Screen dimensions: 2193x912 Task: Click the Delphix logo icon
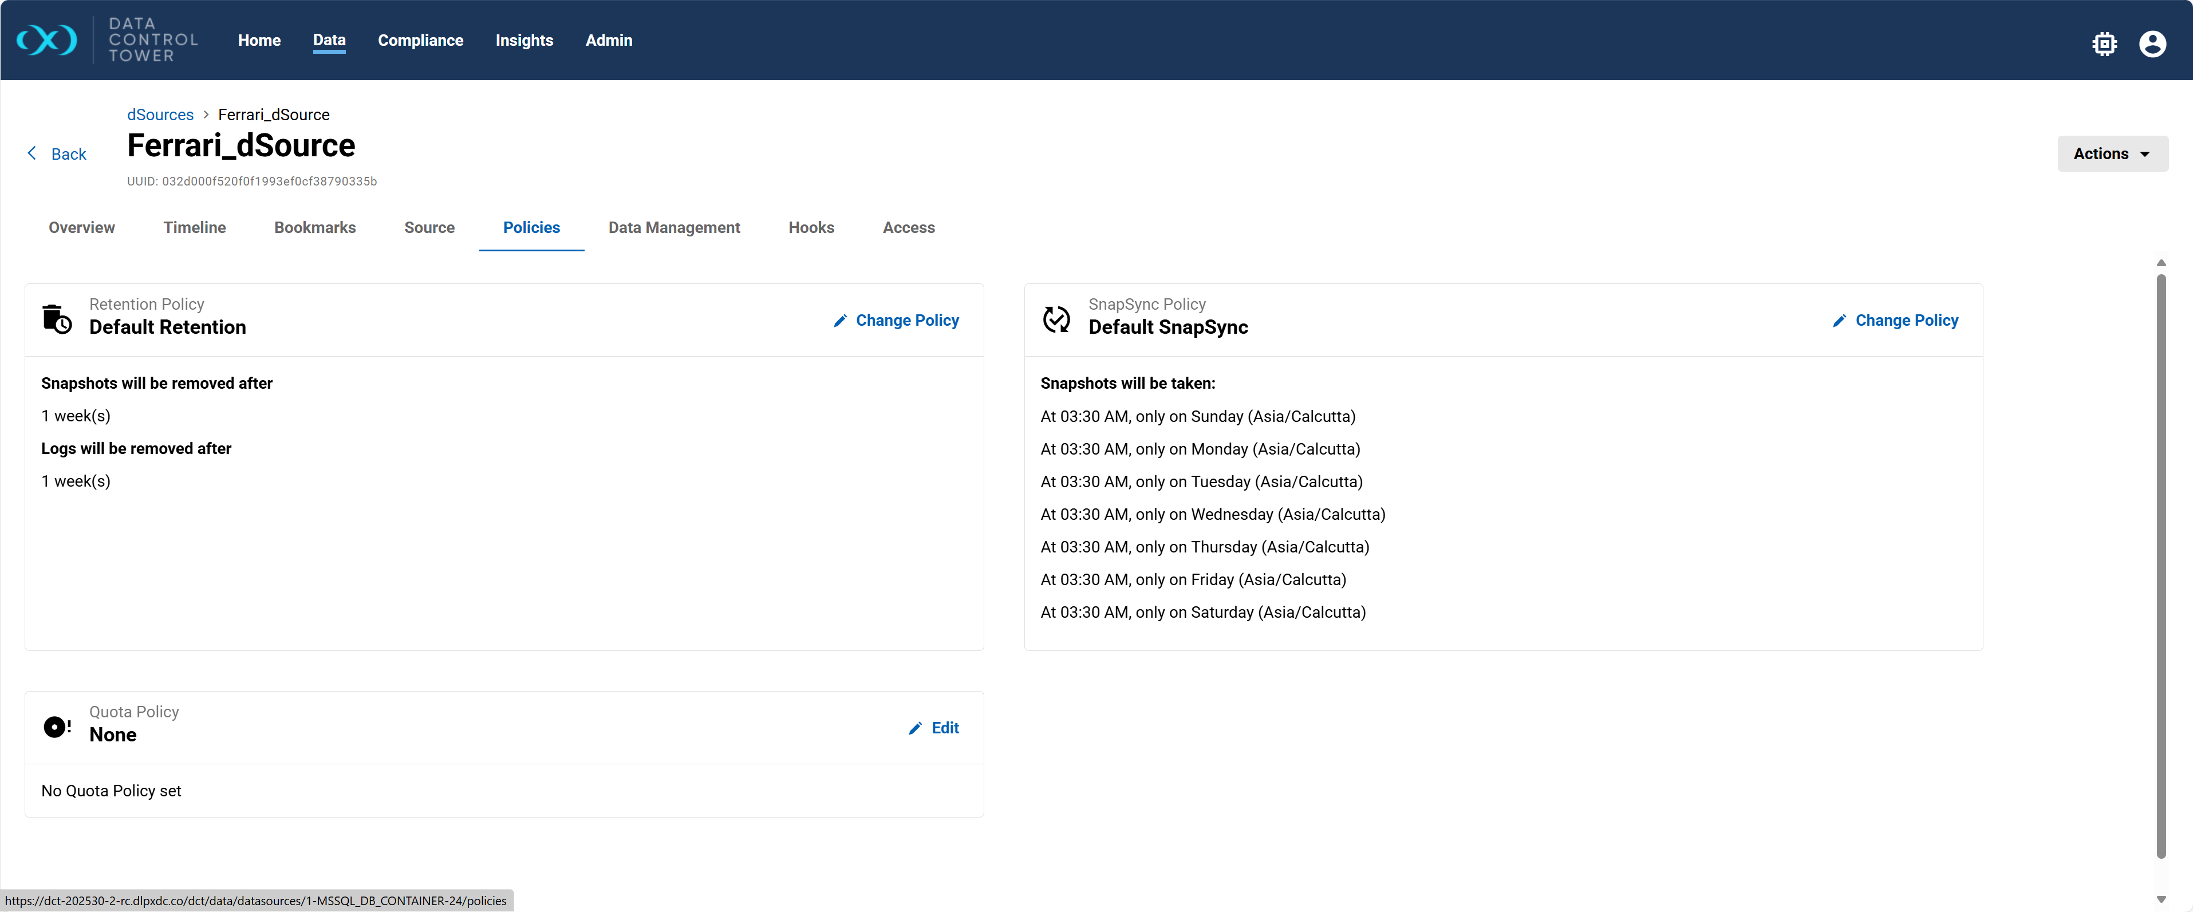47,40
